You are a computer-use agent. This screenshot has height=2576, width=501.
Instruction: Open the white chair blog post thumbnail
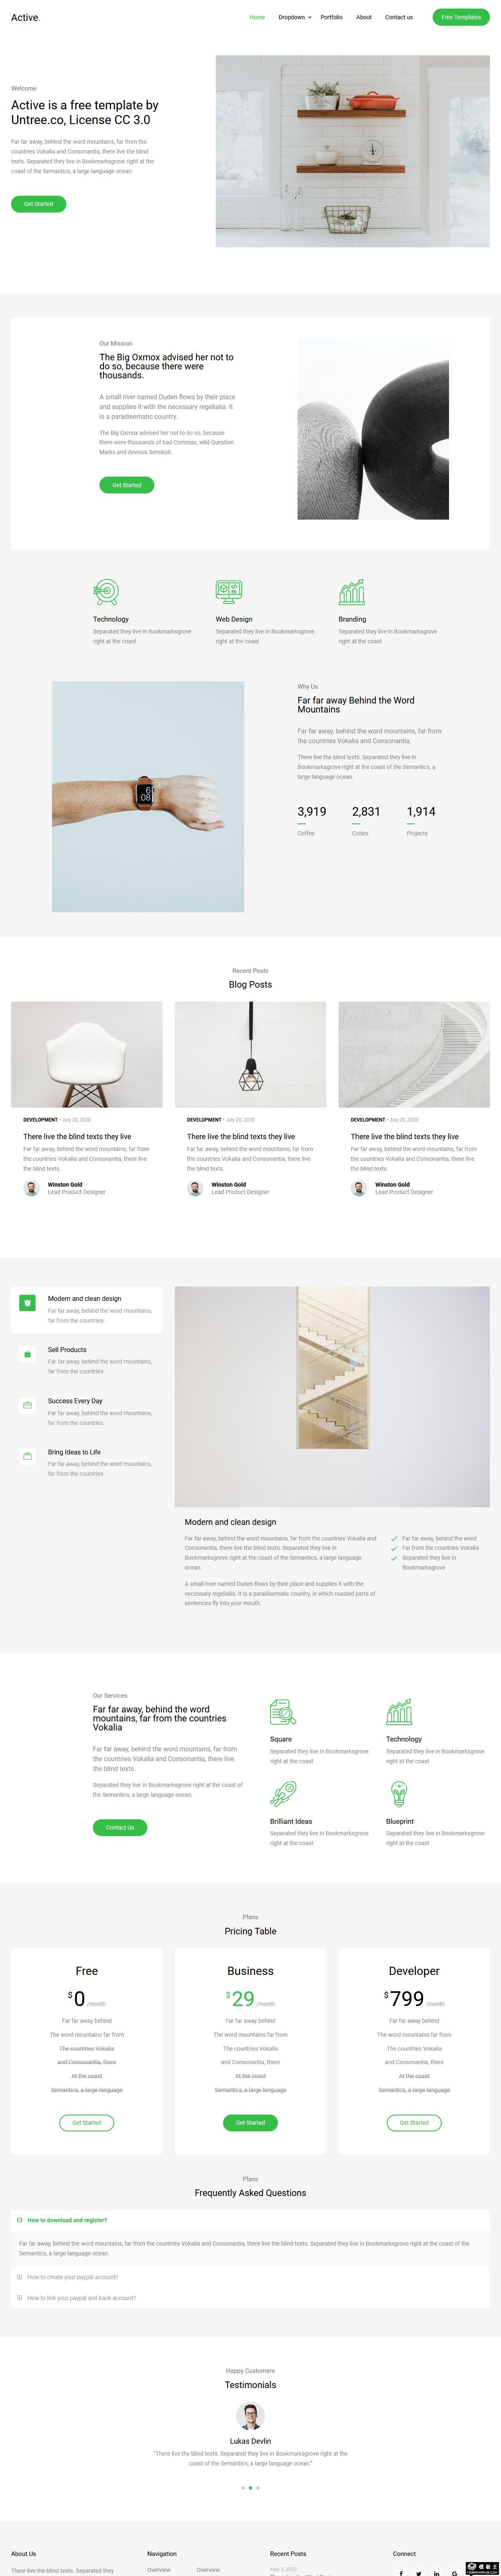(87, 1054)
